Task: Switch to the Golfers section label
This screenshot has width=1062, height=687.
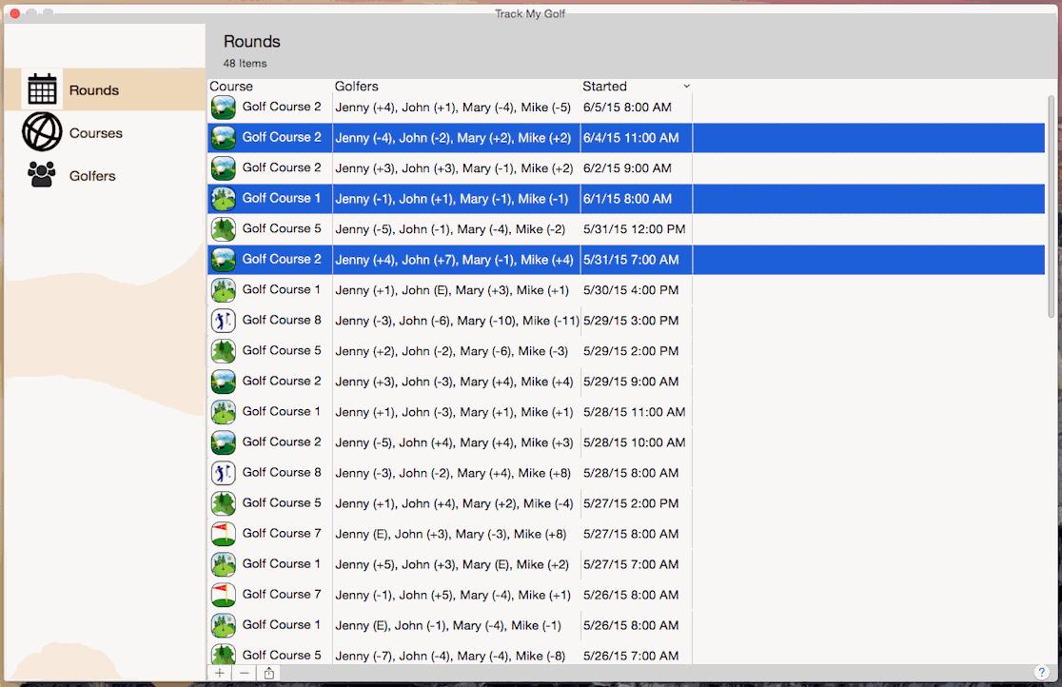Action: click(92, 176)
